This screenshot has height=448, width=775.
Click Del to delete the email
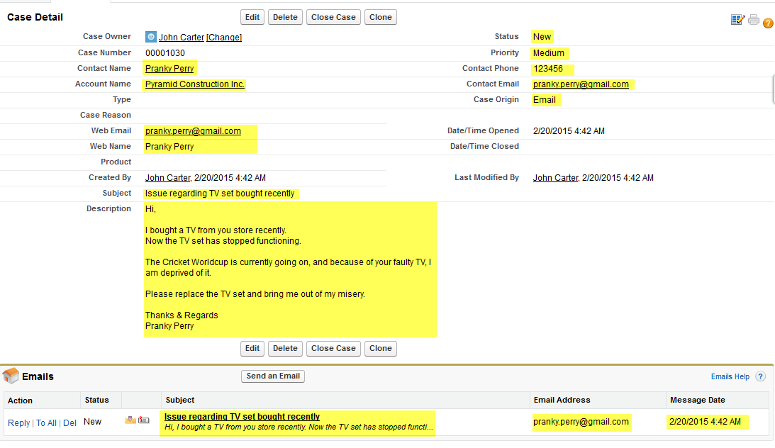click(69, 423)
